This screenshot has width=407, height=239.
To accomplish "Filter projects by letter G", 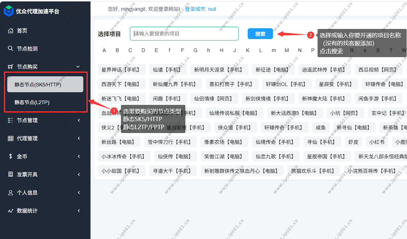I will 196,50.
